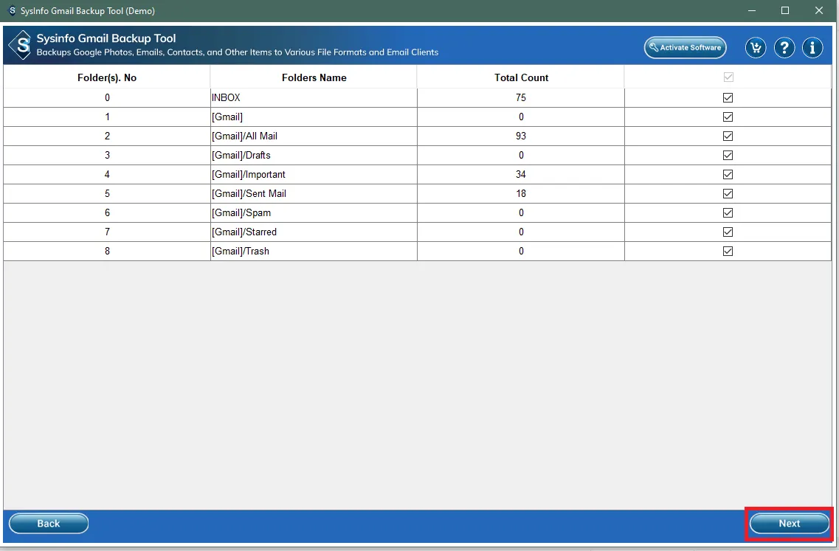Screen dimensions: 839x551
Task: Open the shopping cart purchase icon
Action: [x=756, y=48]
